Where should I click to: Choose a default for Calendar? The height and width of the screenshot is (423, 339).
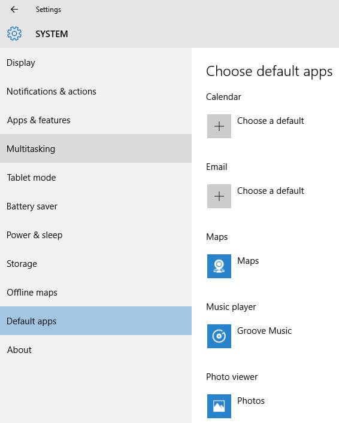click(x=270, y=121)
